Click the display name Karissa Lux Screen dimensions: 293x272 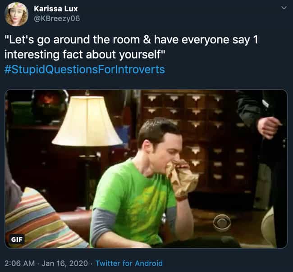click(56, 9)
